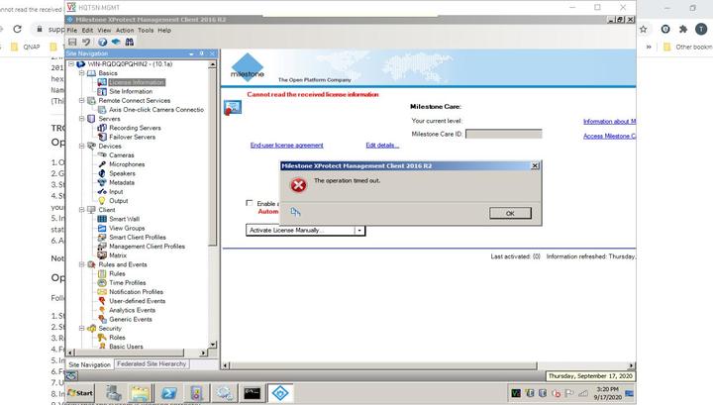Image resolution: width=713 pixels, height=405 pixels.
Task: Select Smart Wall under Client
Action: tap(124, 219)
